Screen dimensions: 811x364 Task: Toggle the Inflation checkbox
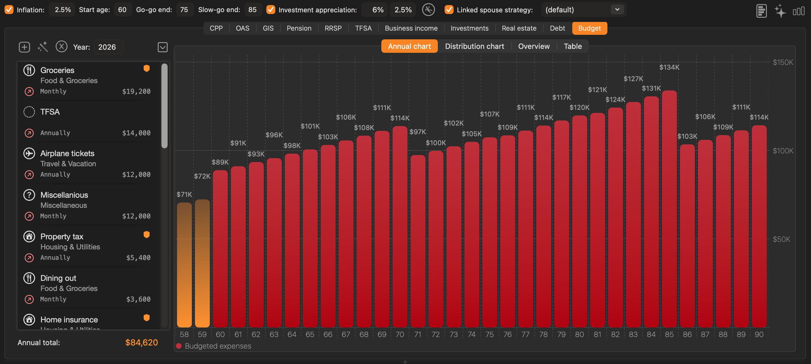click(x=9, y=10)
